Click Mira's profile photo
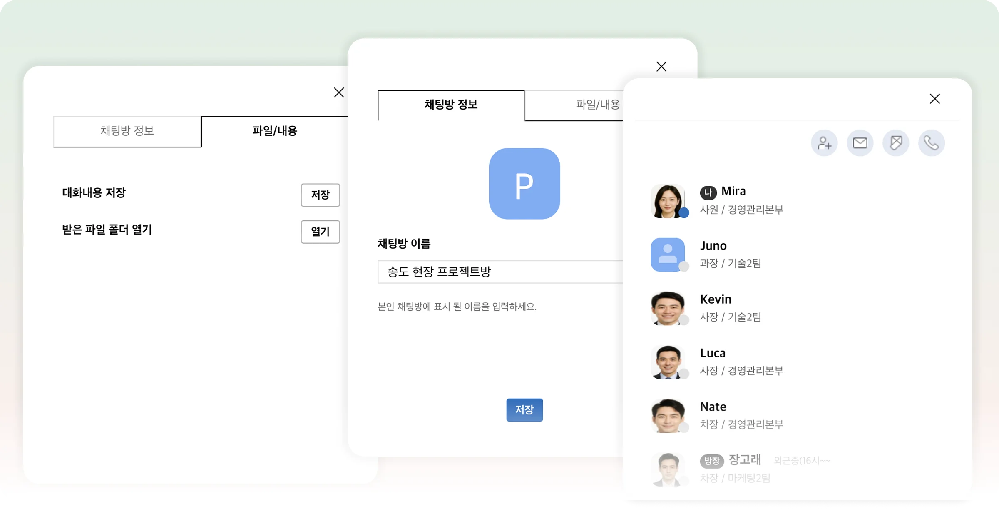 [x=668, y=201]
